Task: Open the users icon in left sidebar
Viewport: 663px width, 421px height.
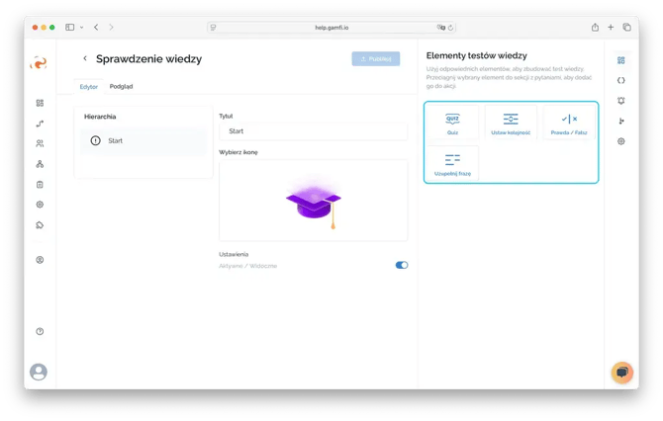Action: click(40, 143)
